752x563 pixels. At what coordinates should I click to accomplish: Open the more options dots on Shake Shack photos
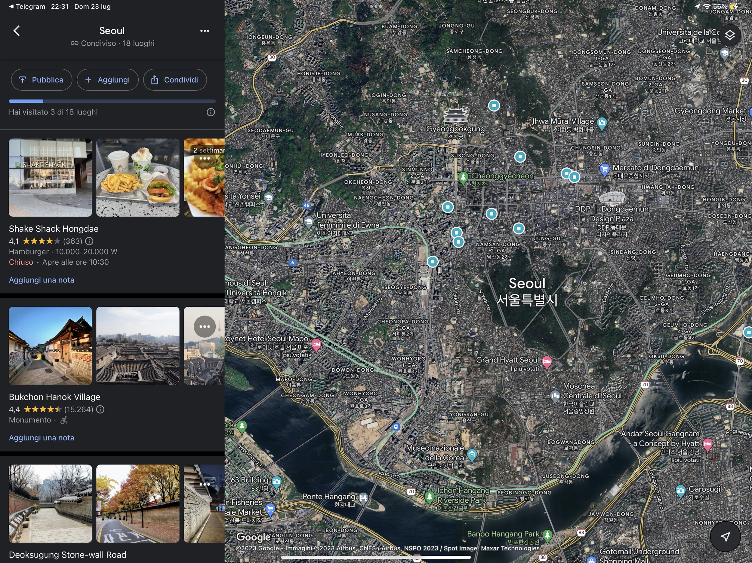tap(205, 159)
